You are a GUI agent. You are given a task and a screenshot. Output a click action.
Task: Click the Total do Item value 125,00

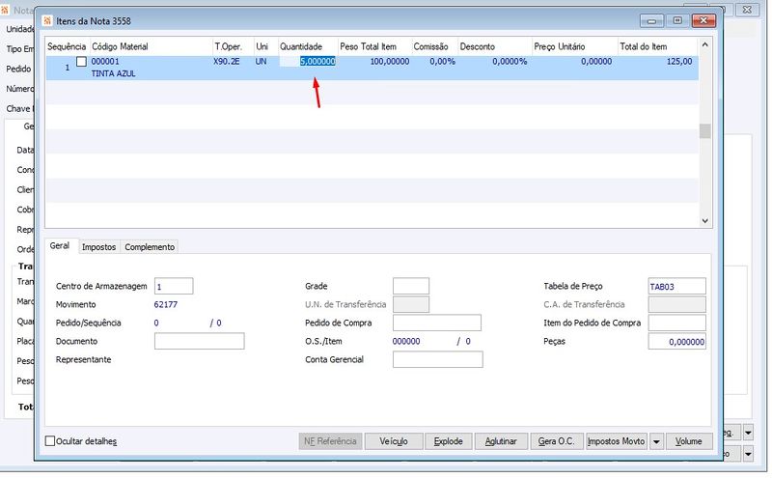click(x=679, y=62)
